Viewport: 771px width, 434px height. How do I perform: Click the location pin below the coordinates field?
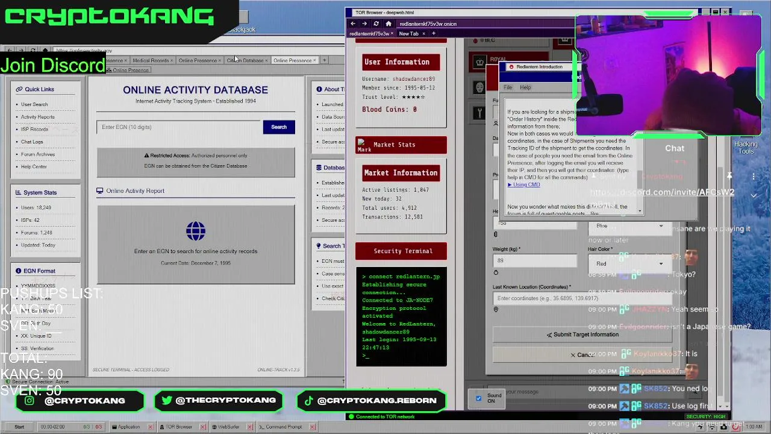496,310
